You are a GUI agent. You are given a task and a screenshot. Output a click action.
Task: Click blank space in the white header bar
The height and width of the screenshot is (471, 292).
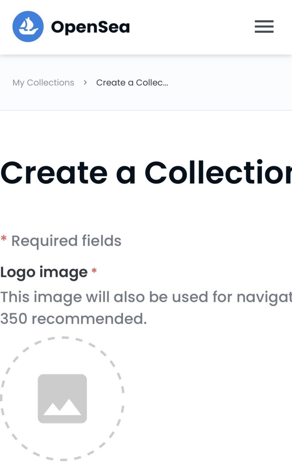[x=190, y=27]
